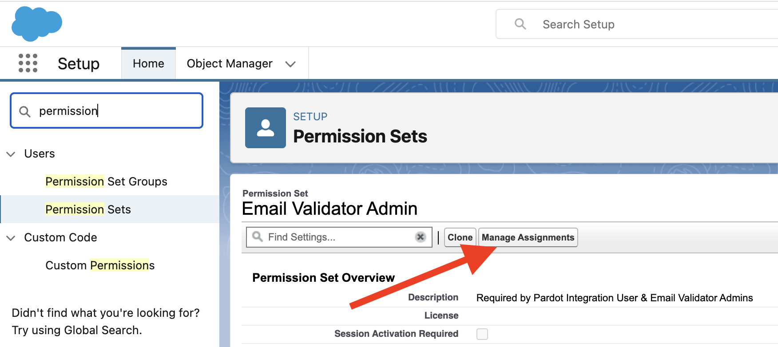Image resolution: width=778 pixels, height=347 pixels.
Task: Click the Find Settings search magnifier icon
Action: click(257, 237)
